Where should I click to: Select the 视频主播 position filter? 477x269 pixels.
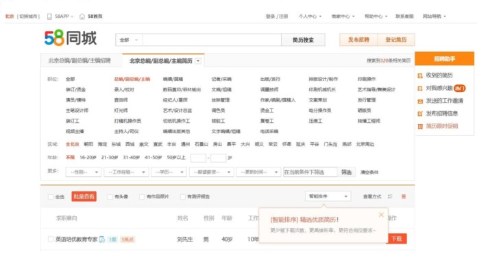tap(75, 132)
